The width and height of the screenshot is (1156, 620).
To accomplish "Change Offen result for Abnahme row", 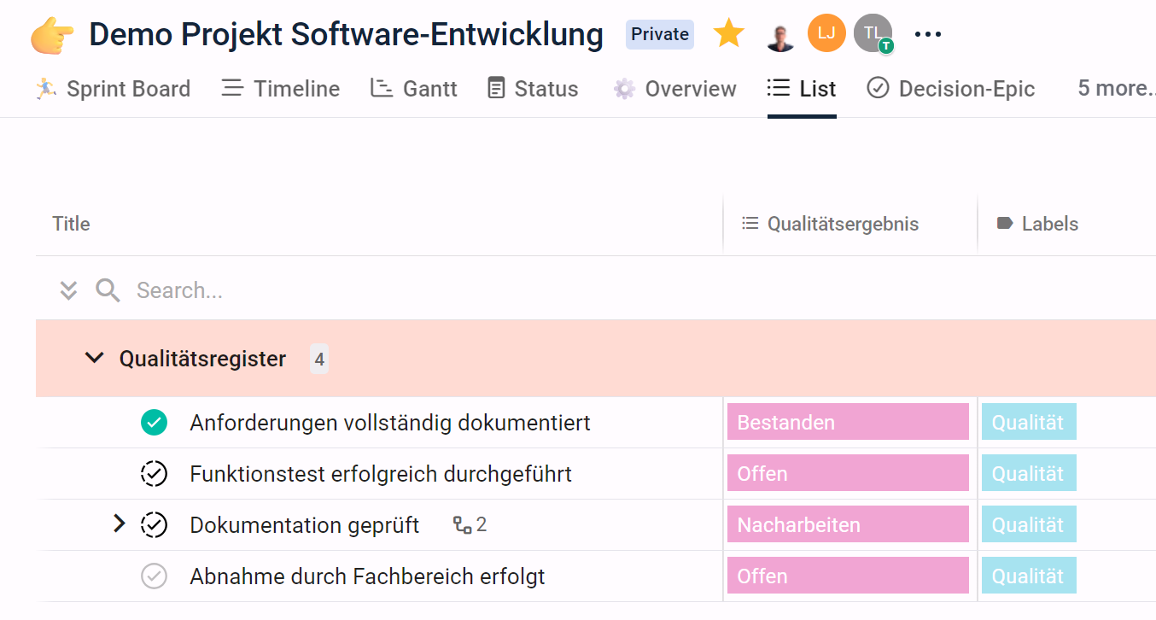I will (848, 576).
